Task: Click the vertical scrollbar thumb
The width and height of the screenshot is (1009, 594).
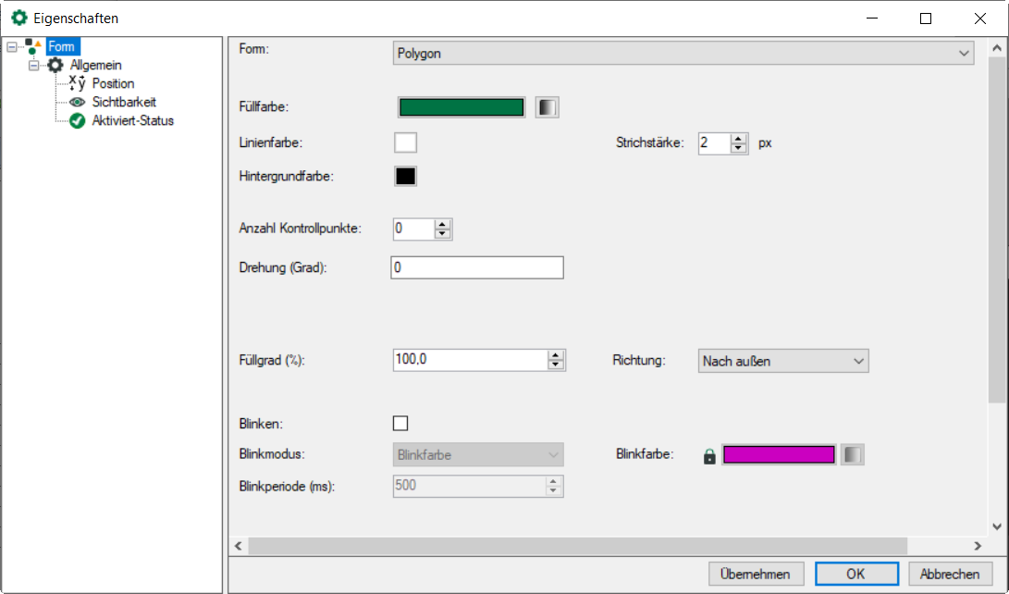Action: pos(997,229)
